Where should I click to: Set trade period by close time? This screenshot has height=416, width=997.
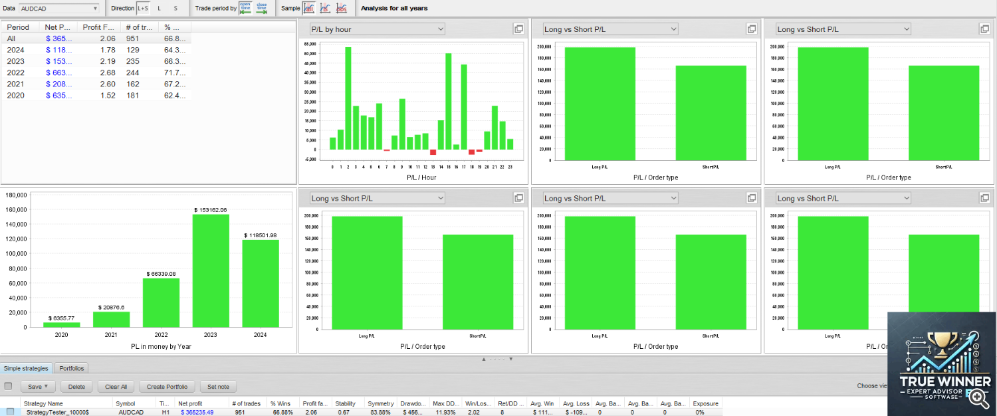coord(262,8)
